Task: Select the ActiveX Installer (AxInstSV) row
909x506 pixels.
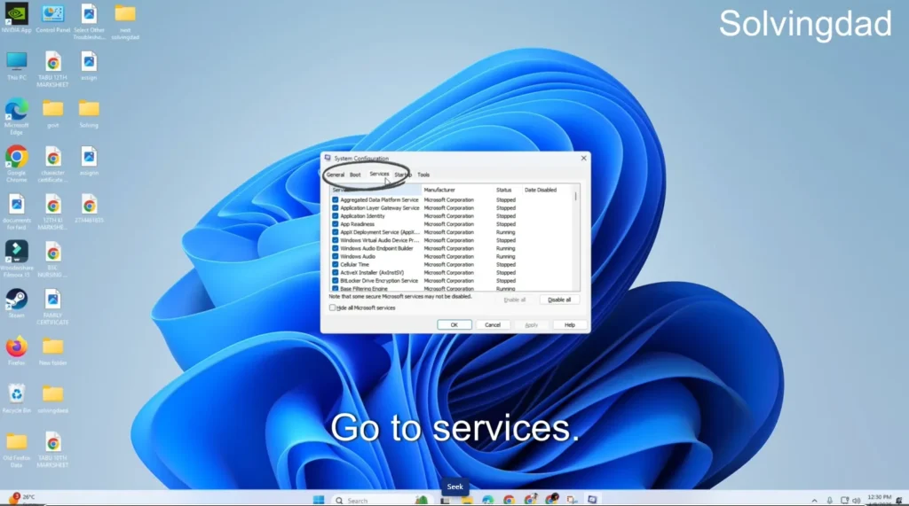Action: tap(372, 273)
